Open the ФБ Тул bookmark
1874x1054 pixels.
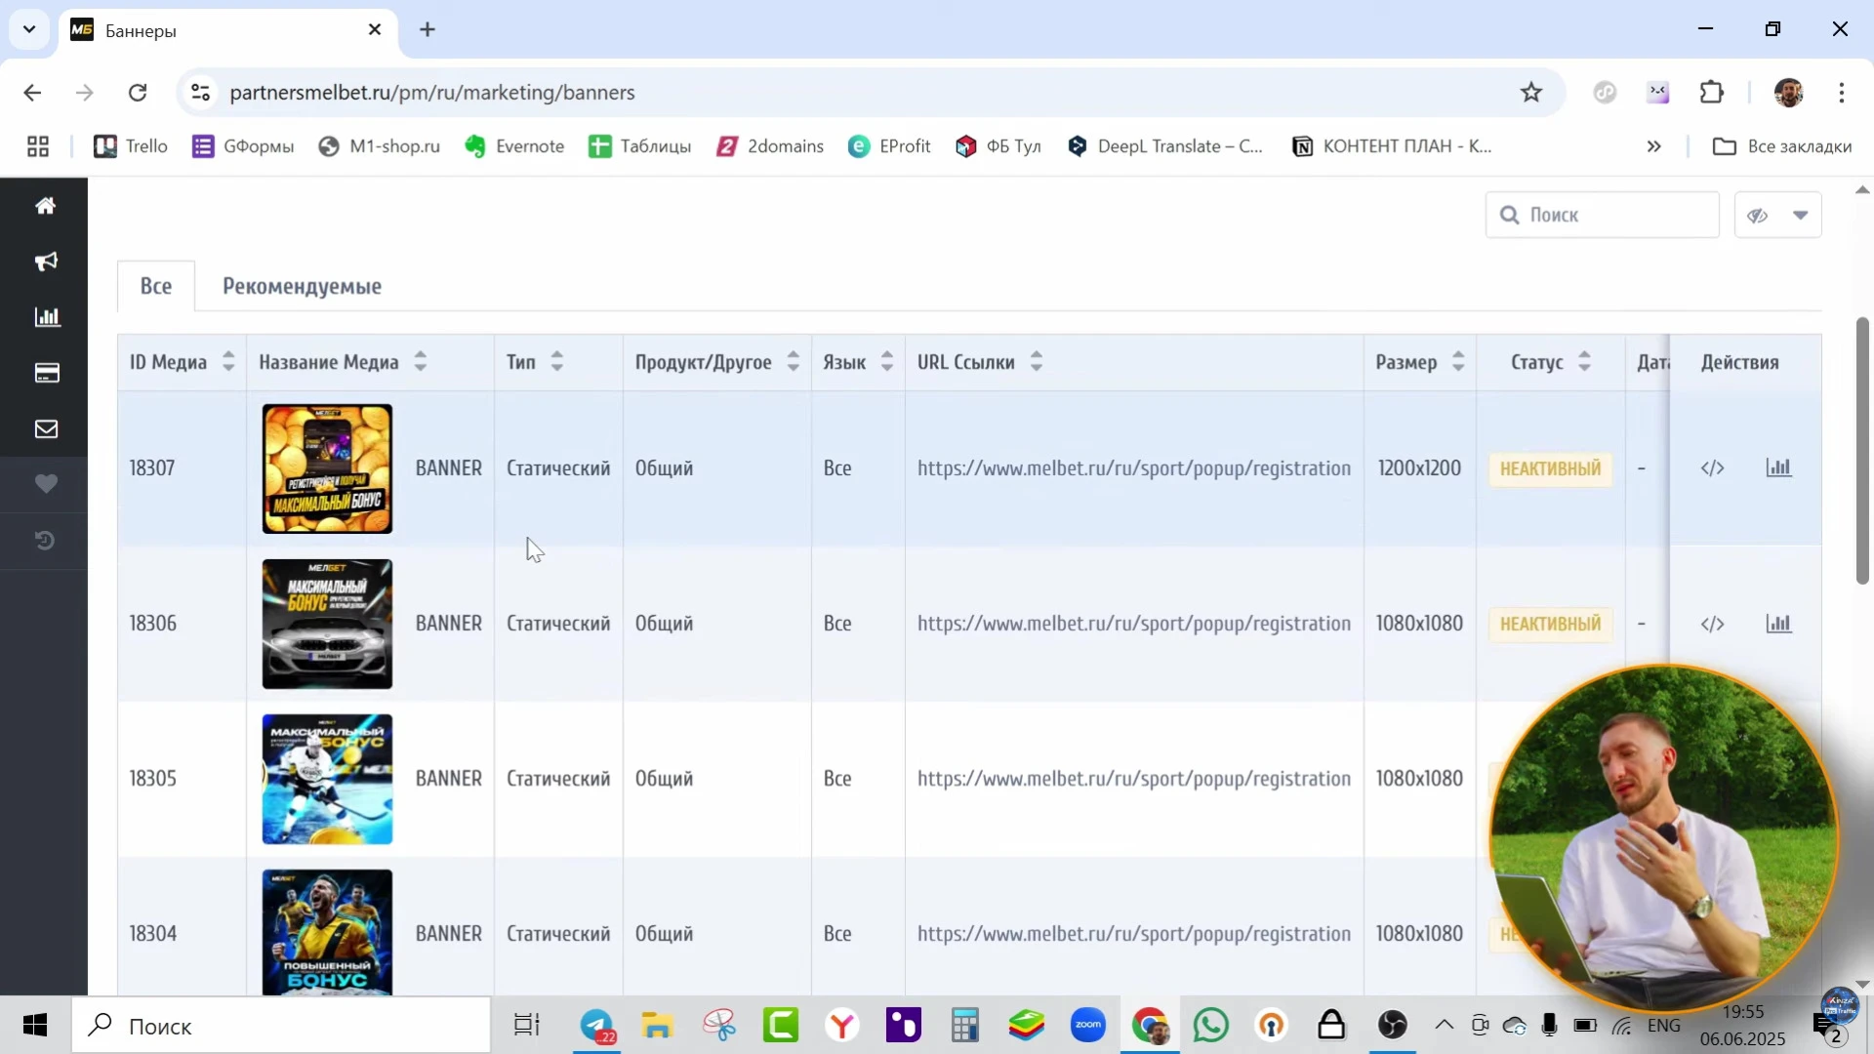[x=998, y=146]
